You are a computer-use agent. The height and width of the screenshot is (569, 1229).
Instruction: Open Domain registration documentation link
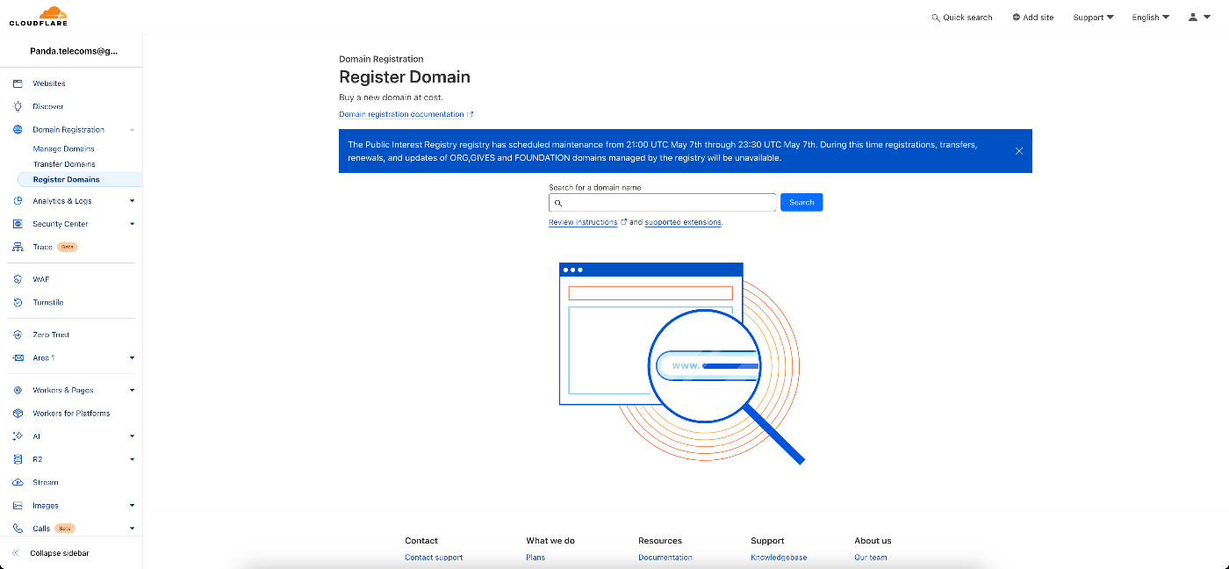(406, 114)
